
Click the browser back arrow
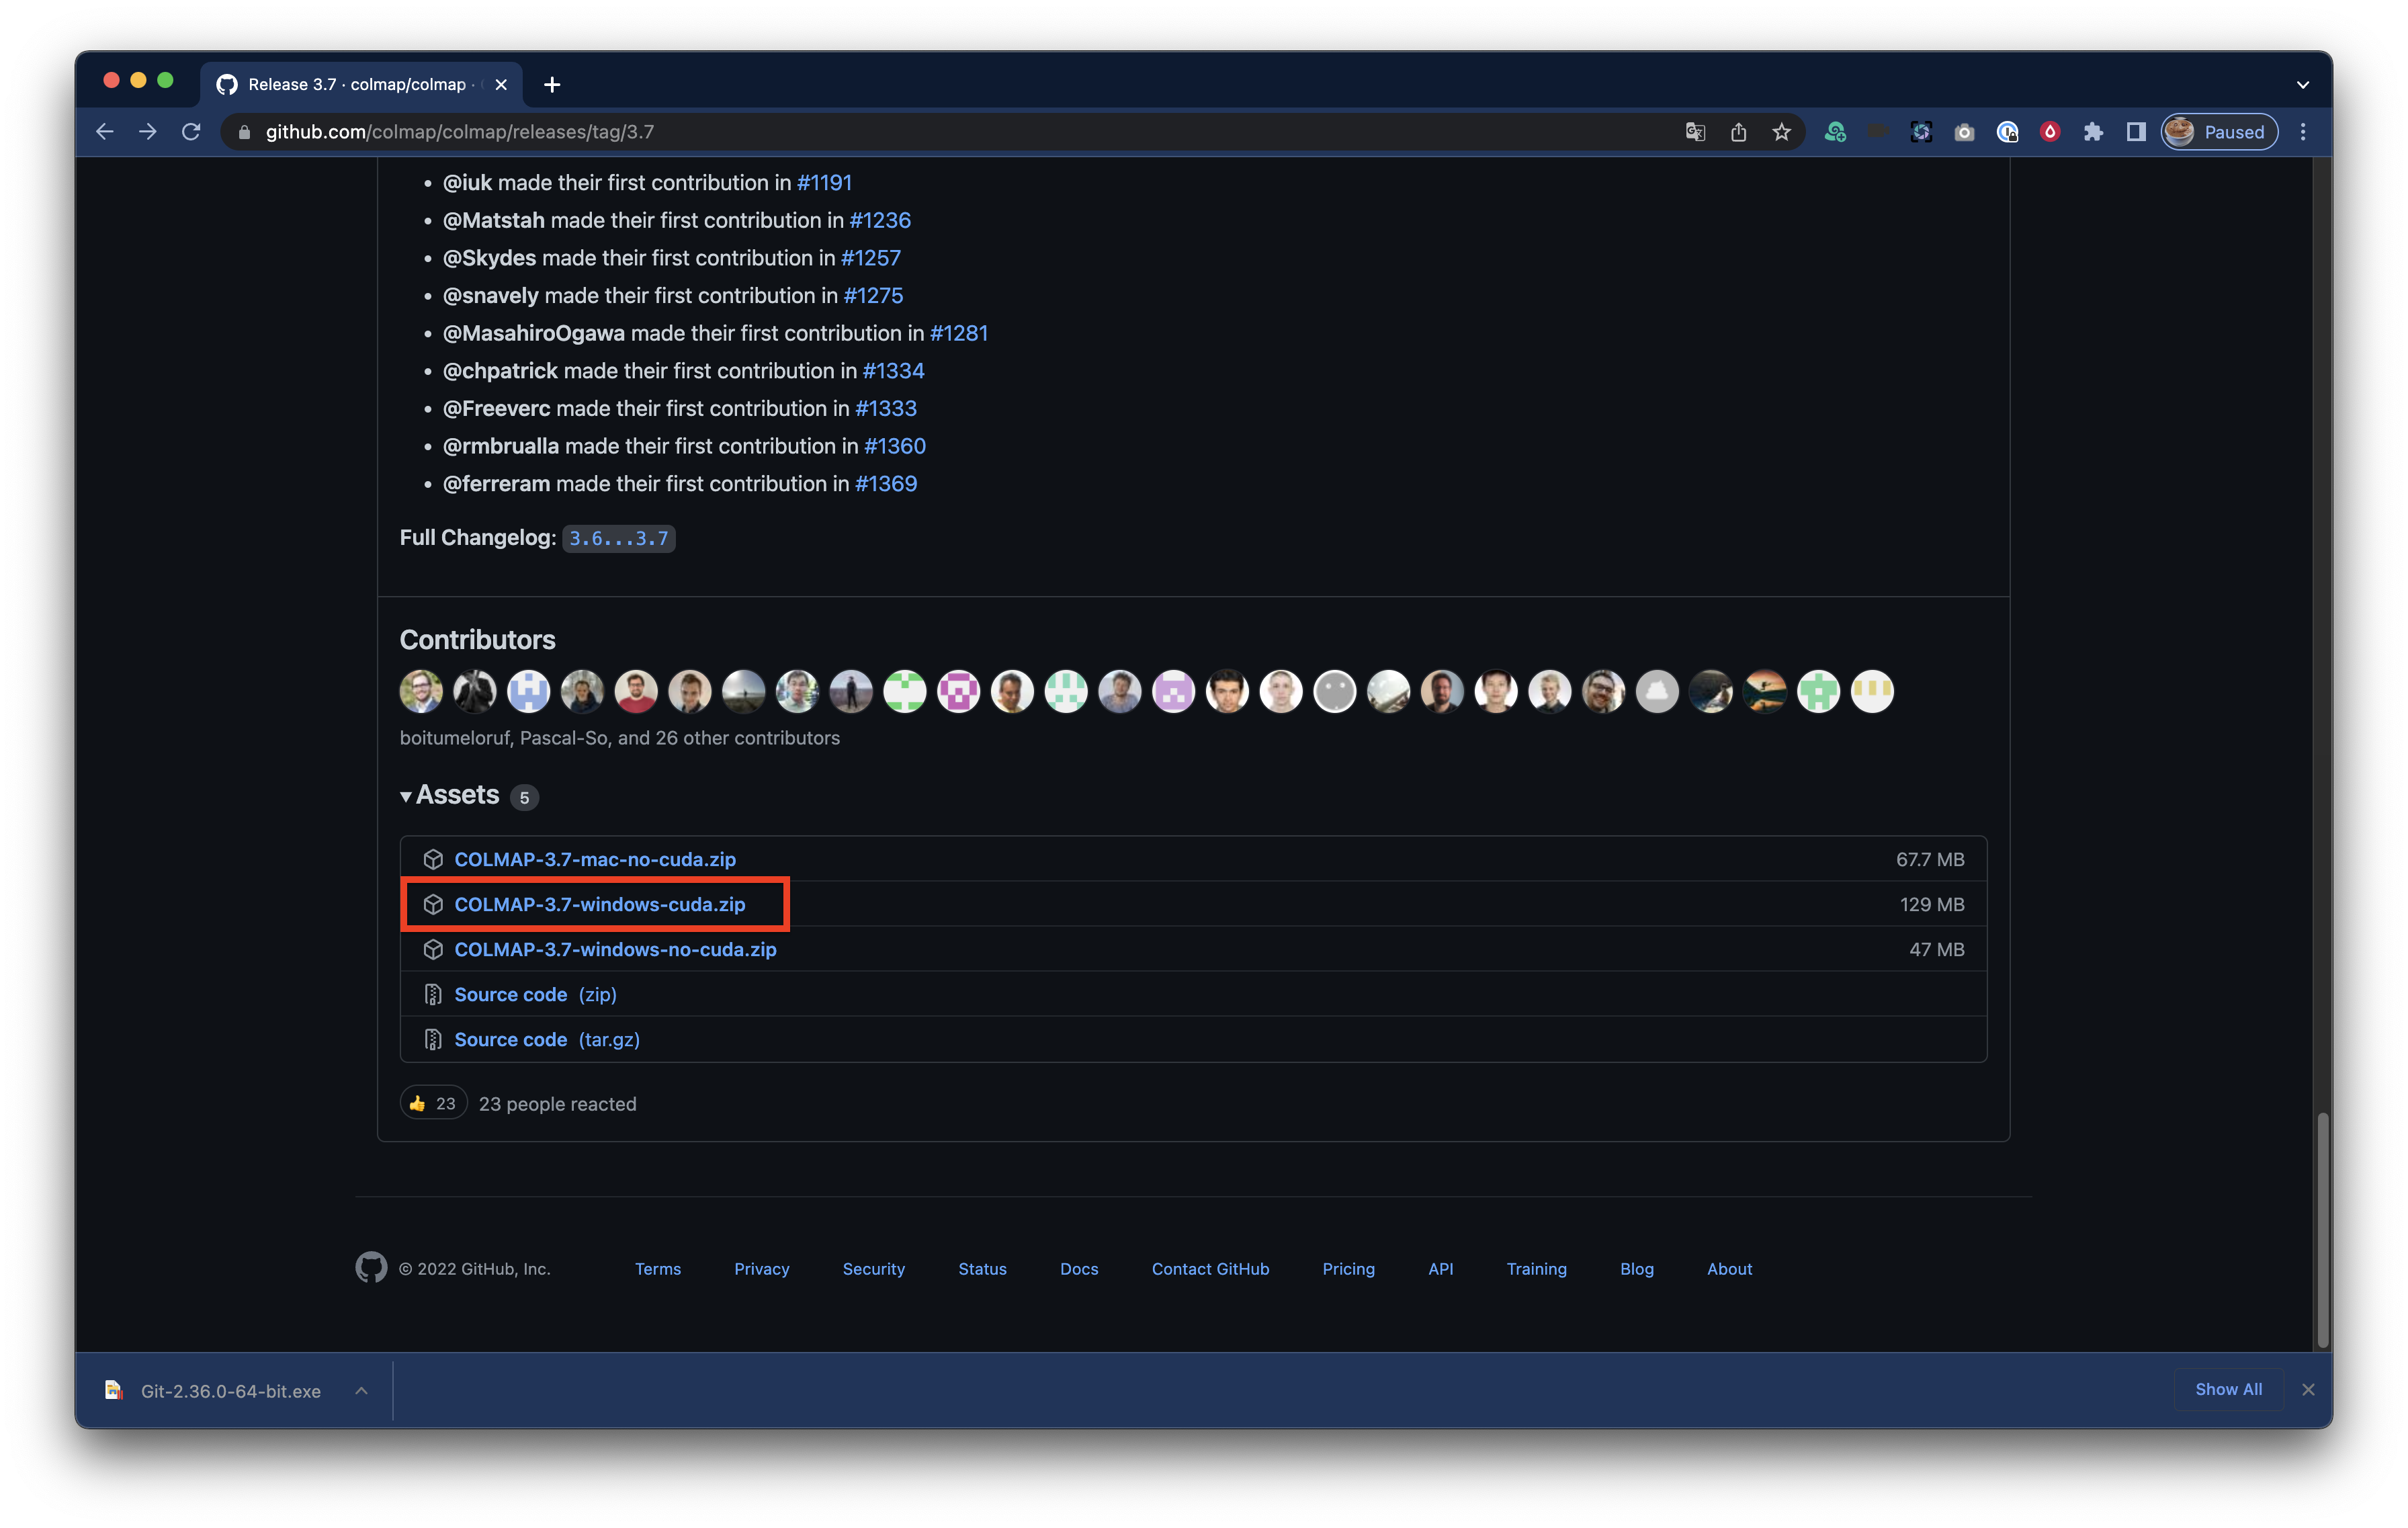[x=105, y=132]
